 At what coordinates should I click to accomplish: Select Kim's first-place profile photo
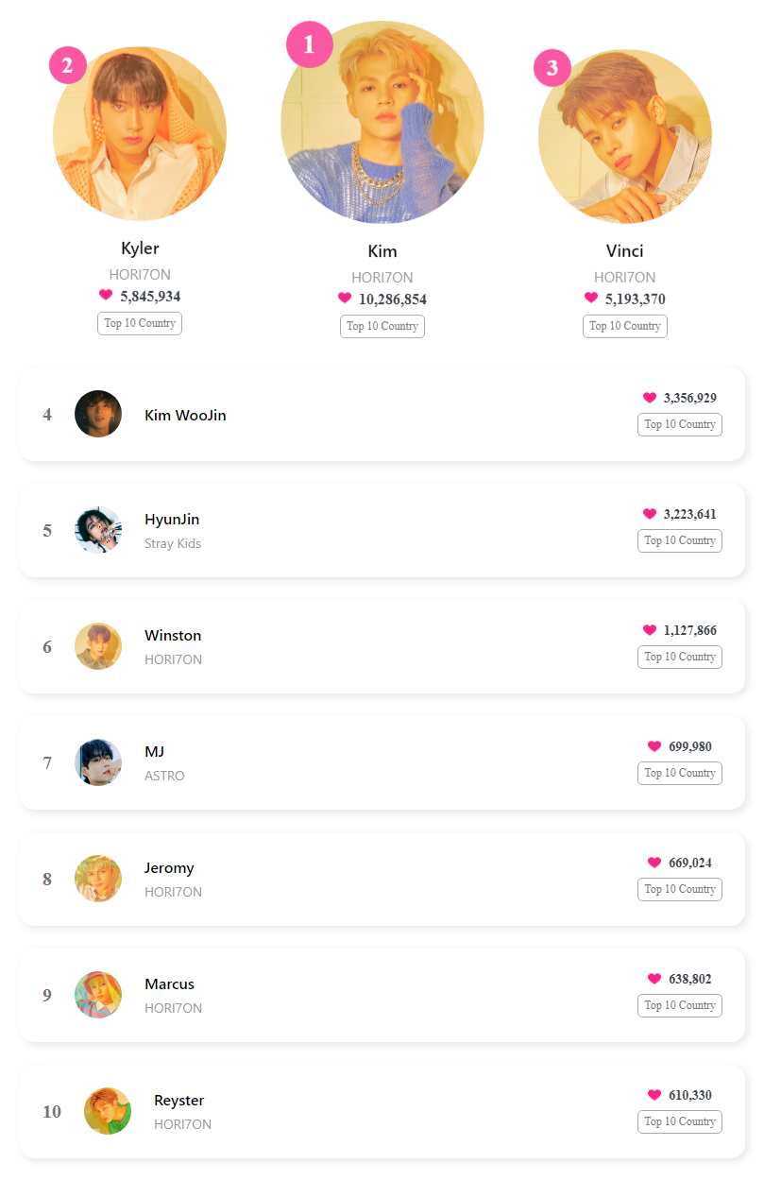pos(382,123)
